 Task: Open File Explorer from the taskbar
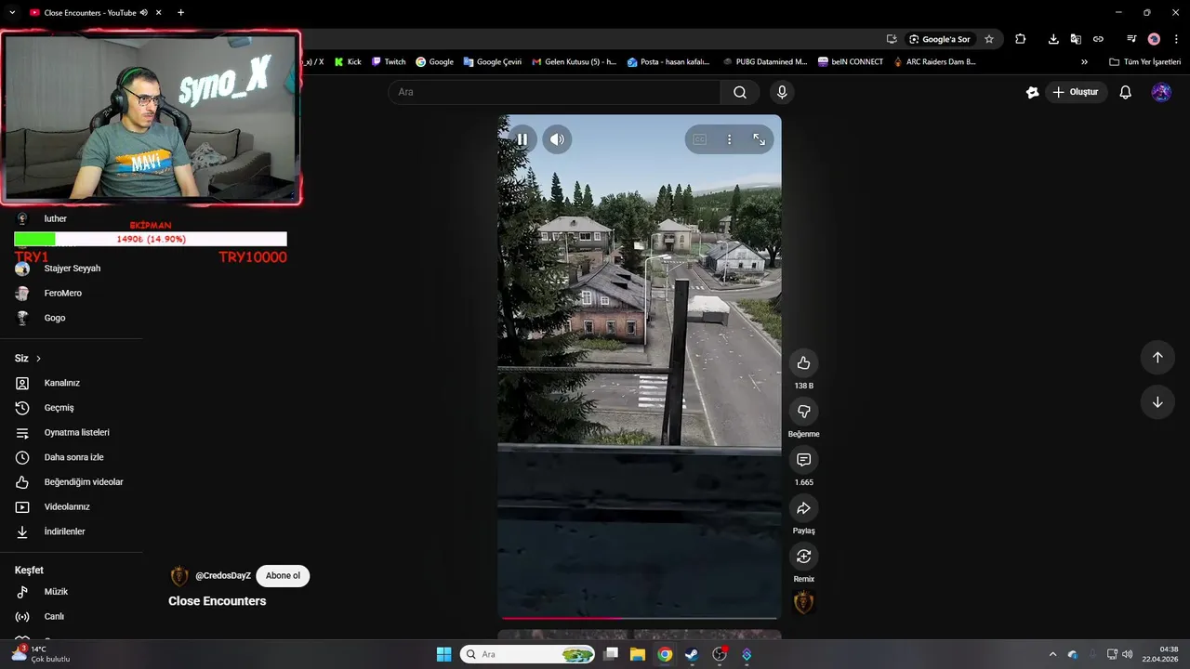click(638, 654)
